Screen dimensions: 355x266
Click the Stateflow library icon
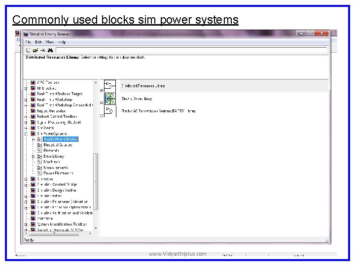point(33,219)
